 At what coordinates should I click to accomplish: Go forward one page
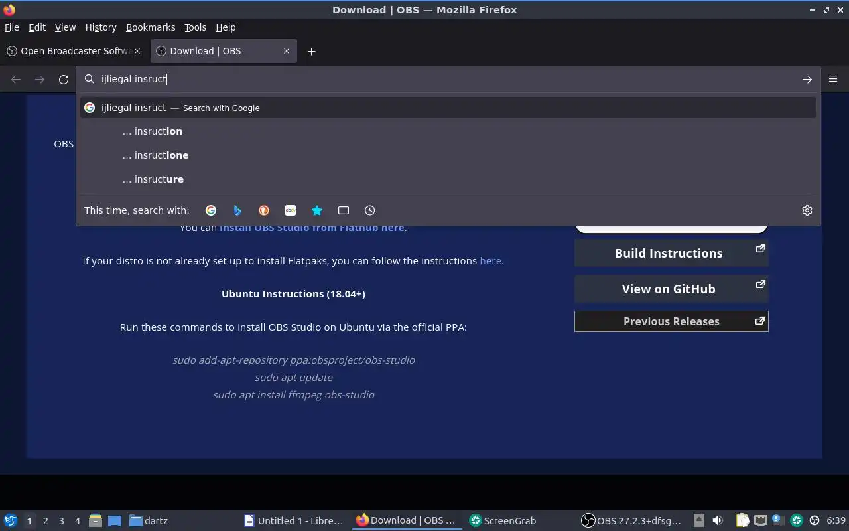[x=40, y=79]
